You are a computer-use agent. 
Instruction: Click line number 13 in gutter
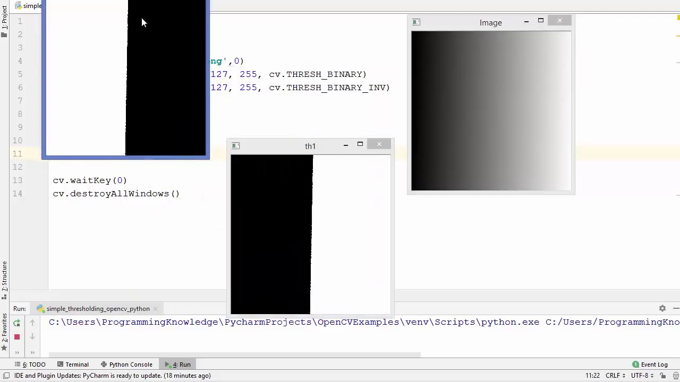(18, 180)
